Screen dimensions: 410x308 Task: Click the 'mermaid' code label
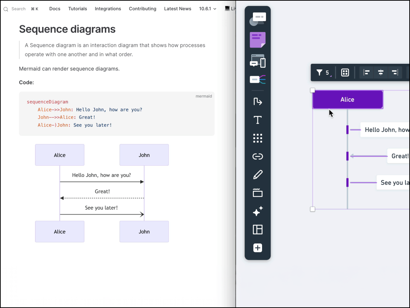point(204,96)
